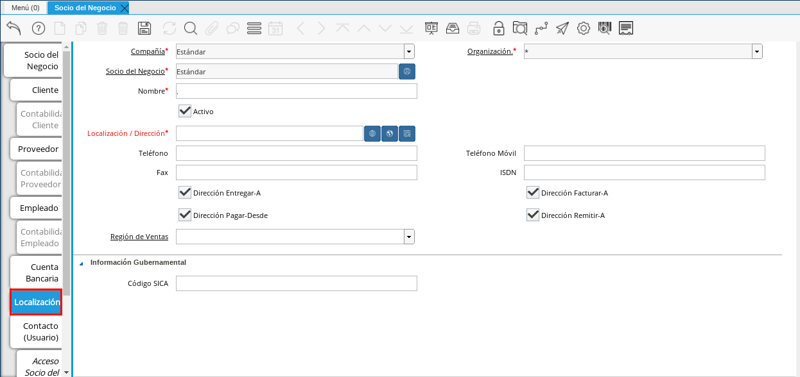Screen dimensions: 800x377
Task: Toggle grid view lines icon
Action: coord(254,28)
